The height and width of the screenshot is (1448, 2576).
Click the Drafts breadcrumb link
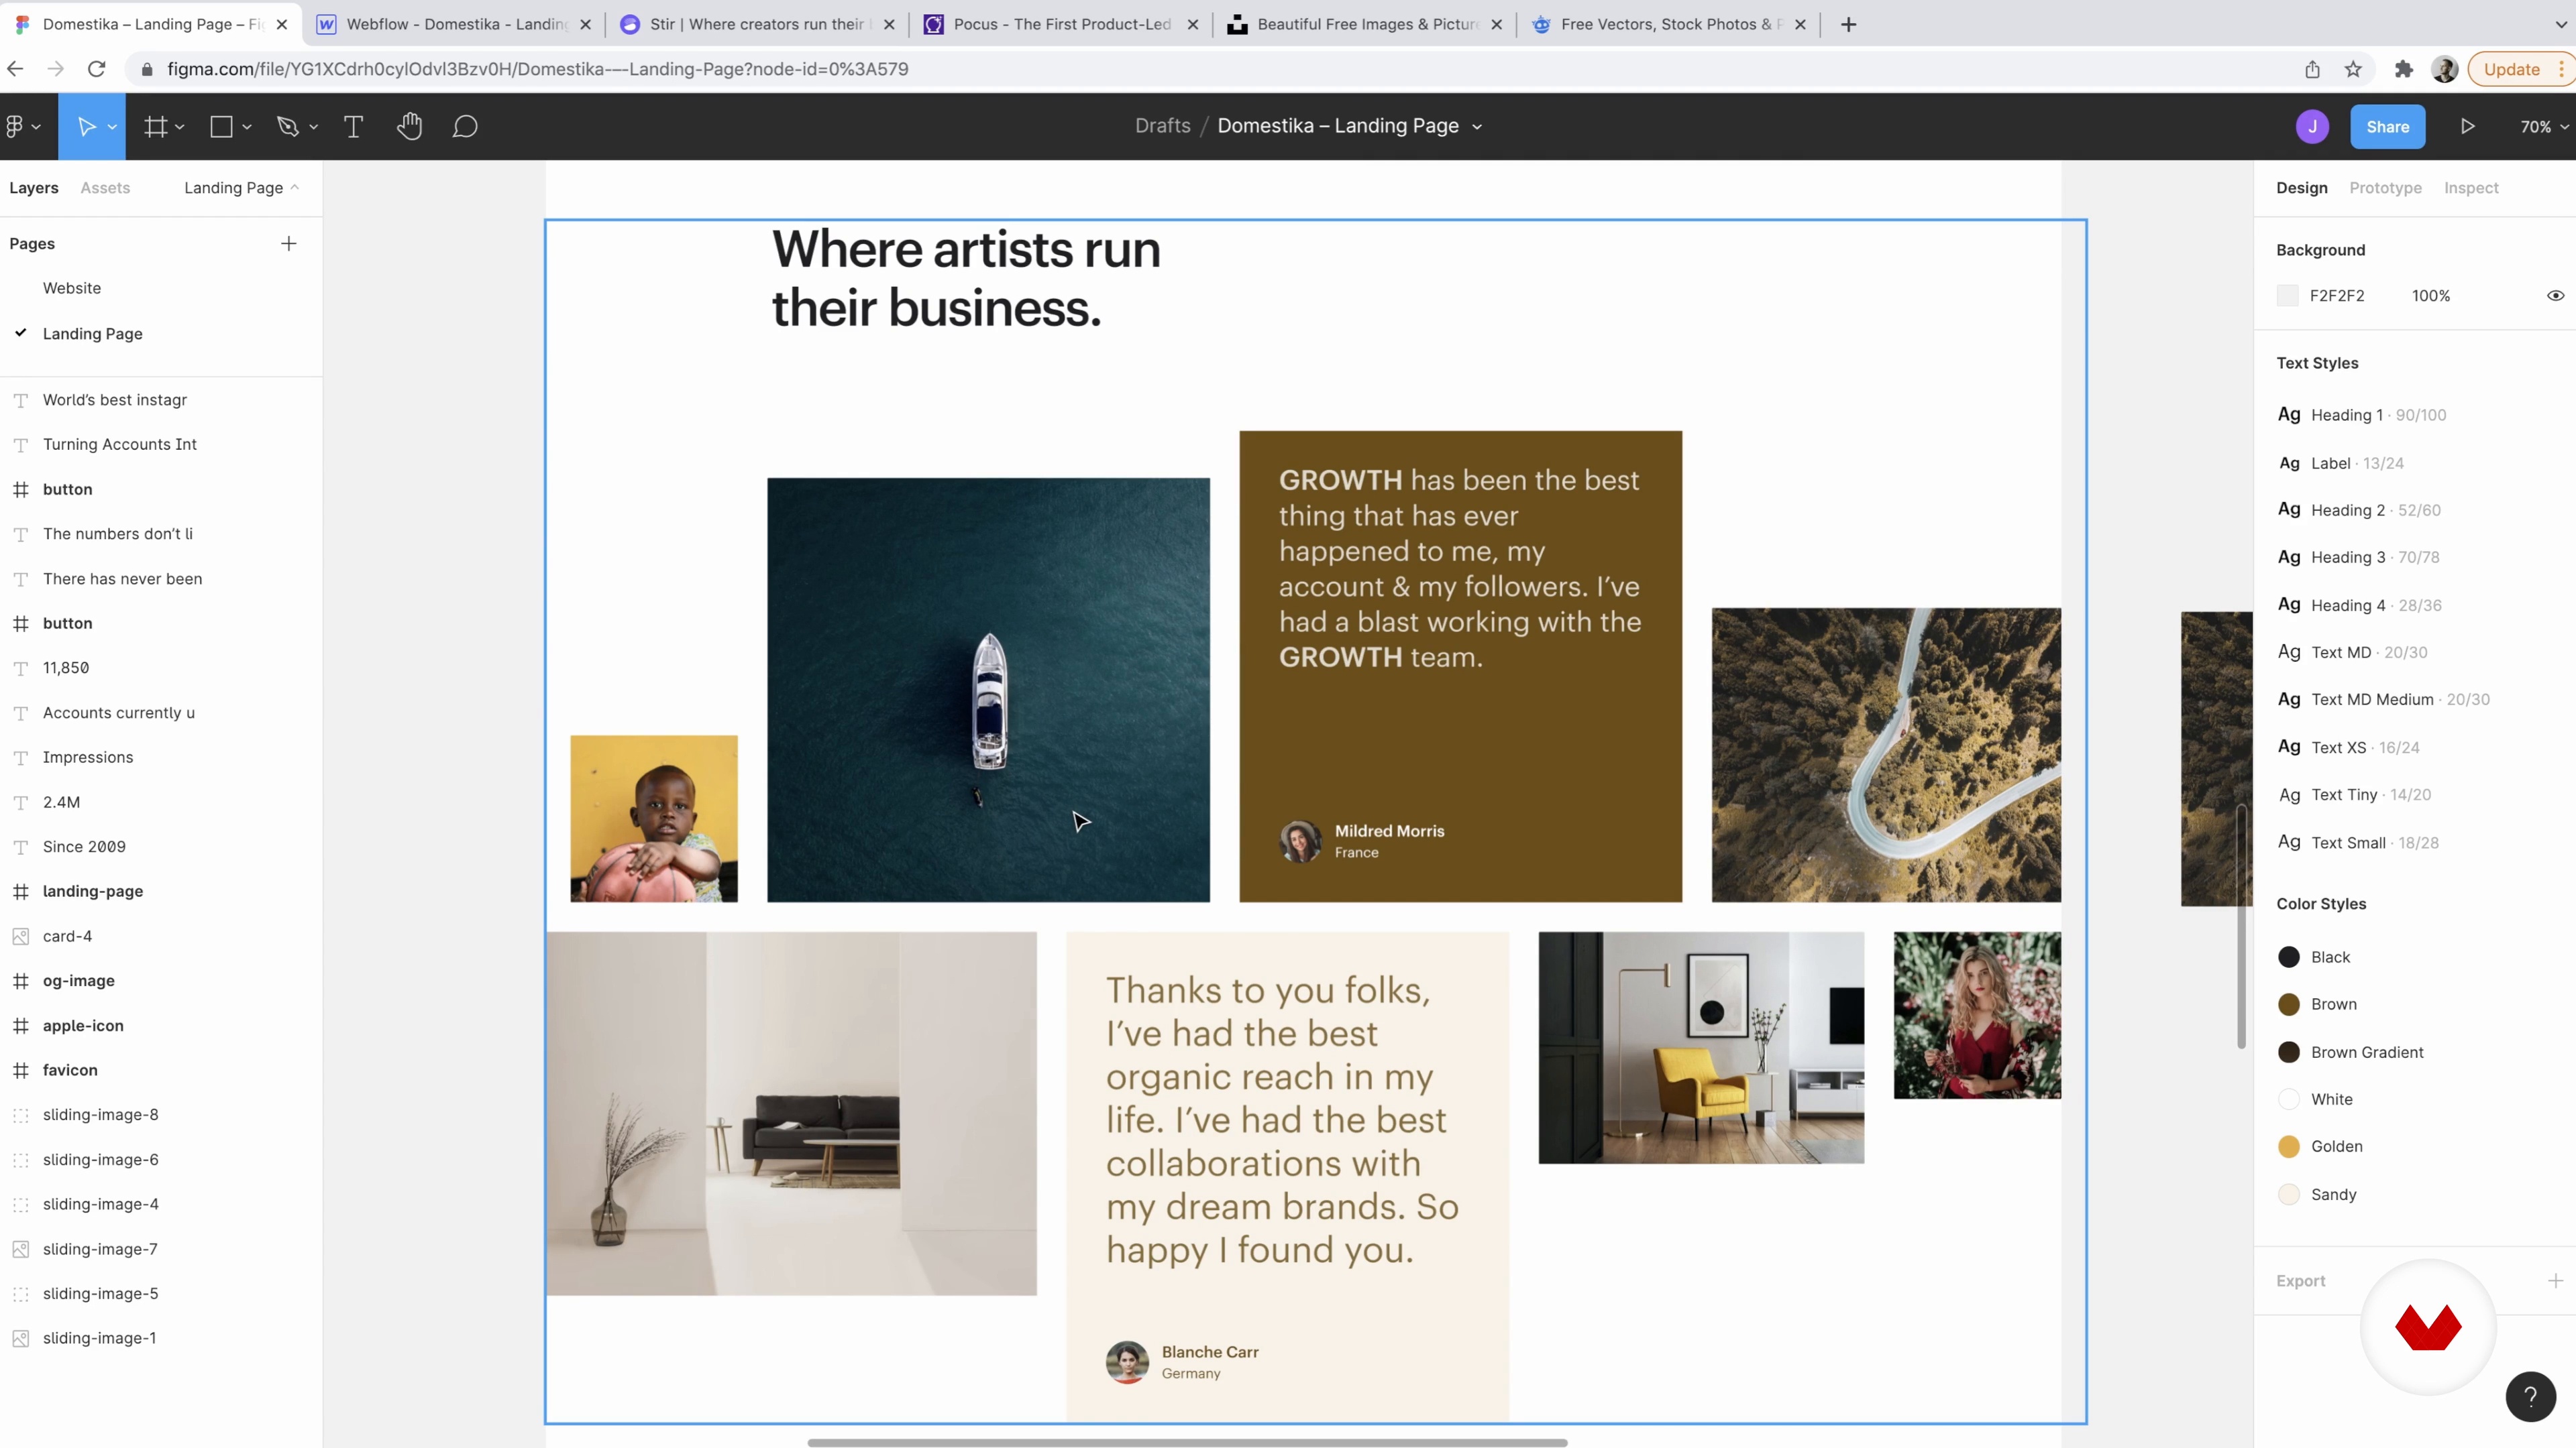coord(1162,126)
